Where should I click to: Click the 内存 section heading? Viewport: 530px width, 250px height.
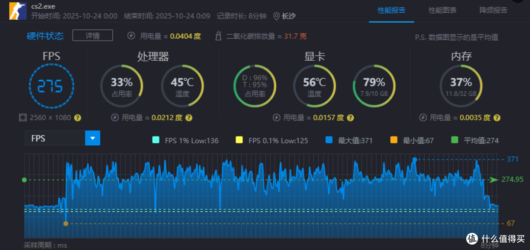point(461,57)
